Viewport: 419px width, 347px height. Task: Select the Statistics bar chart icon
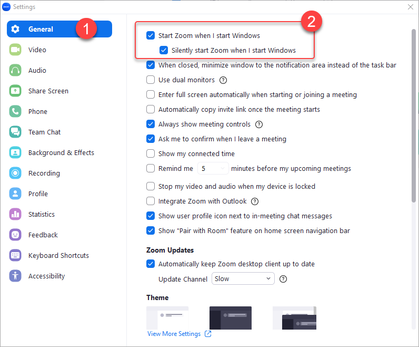click(x=15, y=214)
